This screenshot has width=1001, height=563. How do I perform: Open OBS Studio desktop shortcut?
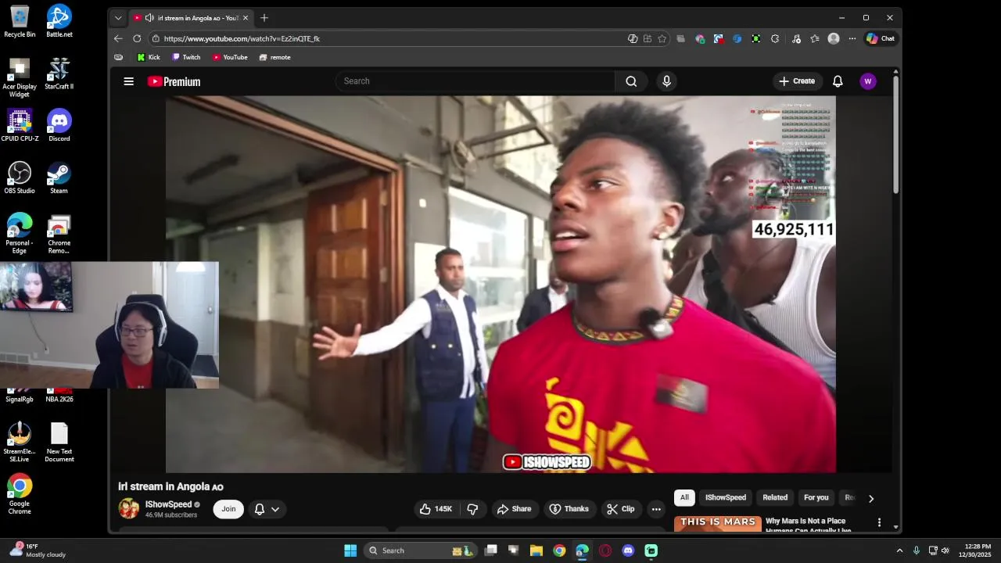point(20,178)
